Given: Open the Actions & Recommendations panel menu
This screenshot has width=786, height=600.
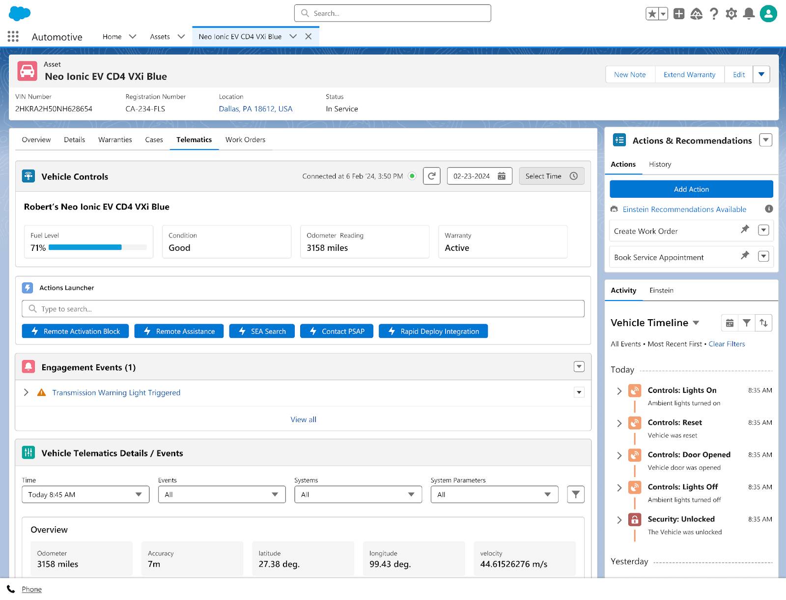Looking at the screenshot, I should click(765, 140).
